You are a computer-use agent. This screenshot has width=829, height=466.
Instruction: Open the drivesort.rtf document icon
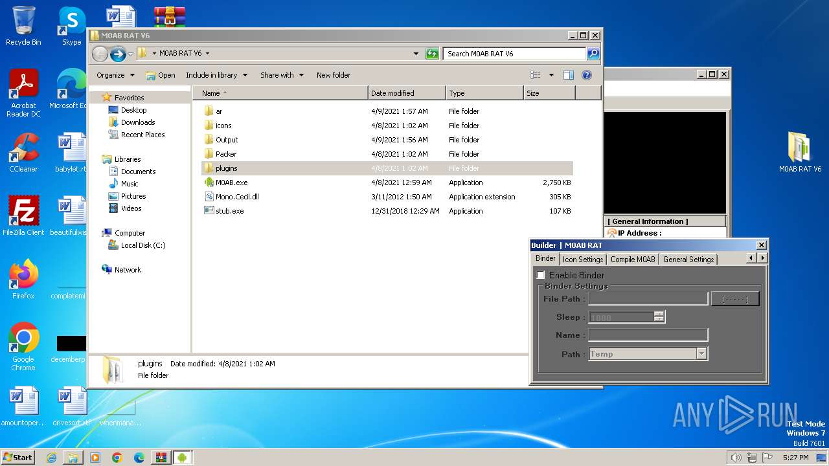71,406
